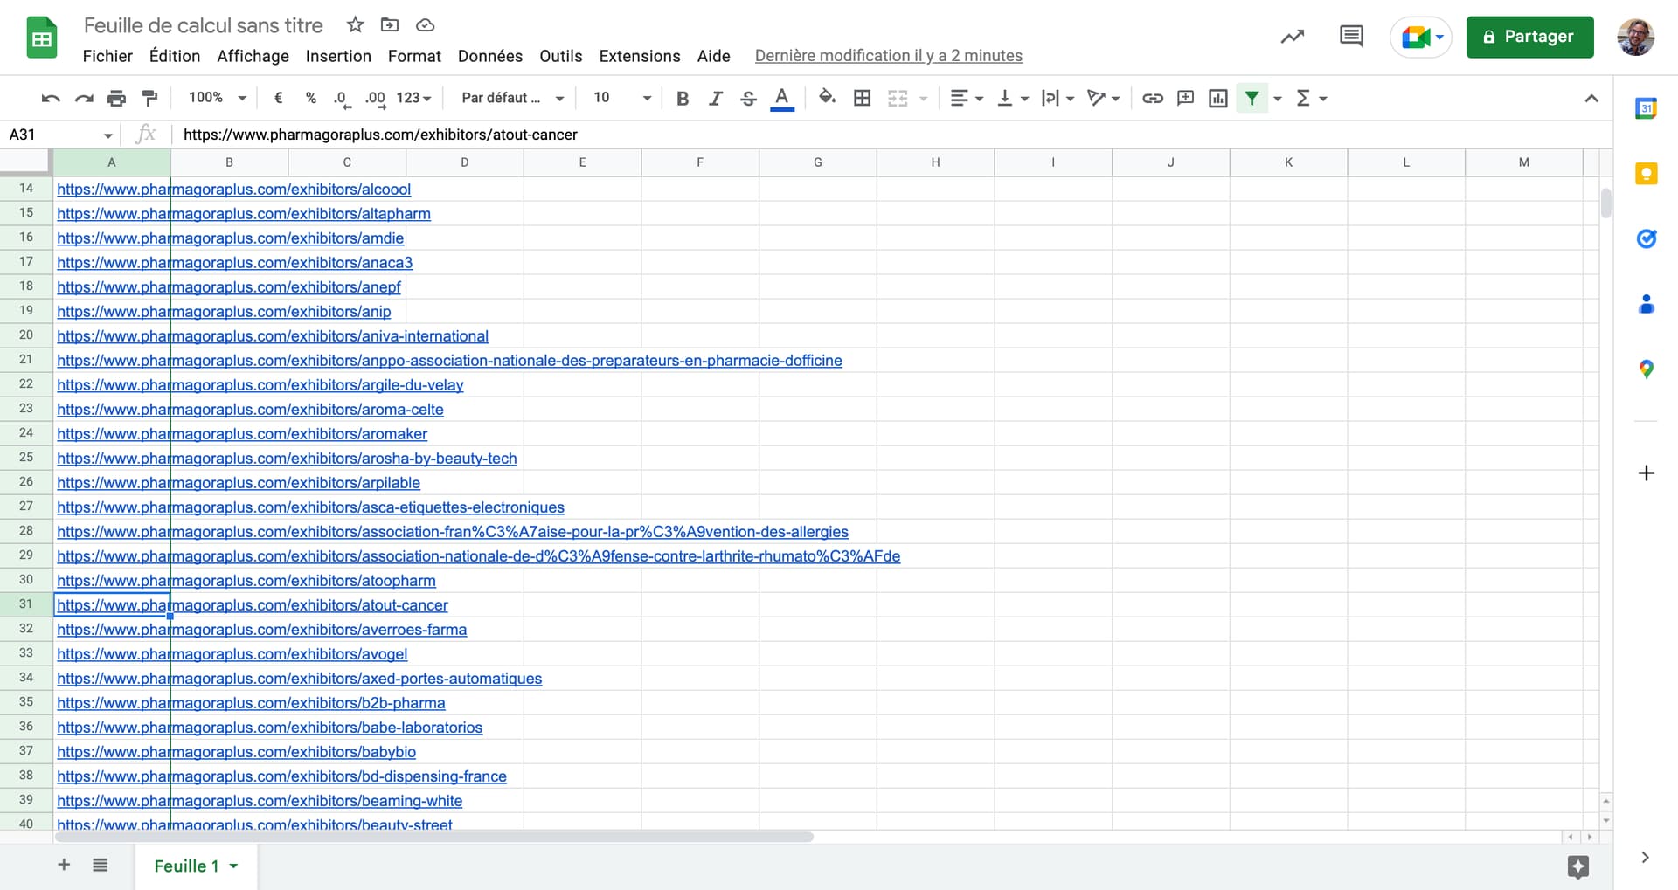
Task: Open Dernière modification version history link
Action: (x=888, y=56)
